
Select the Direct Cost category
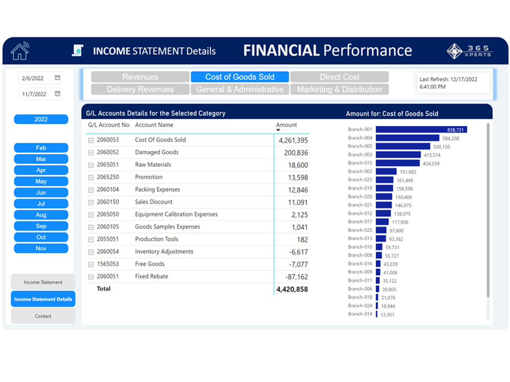[x=339, y=76]
